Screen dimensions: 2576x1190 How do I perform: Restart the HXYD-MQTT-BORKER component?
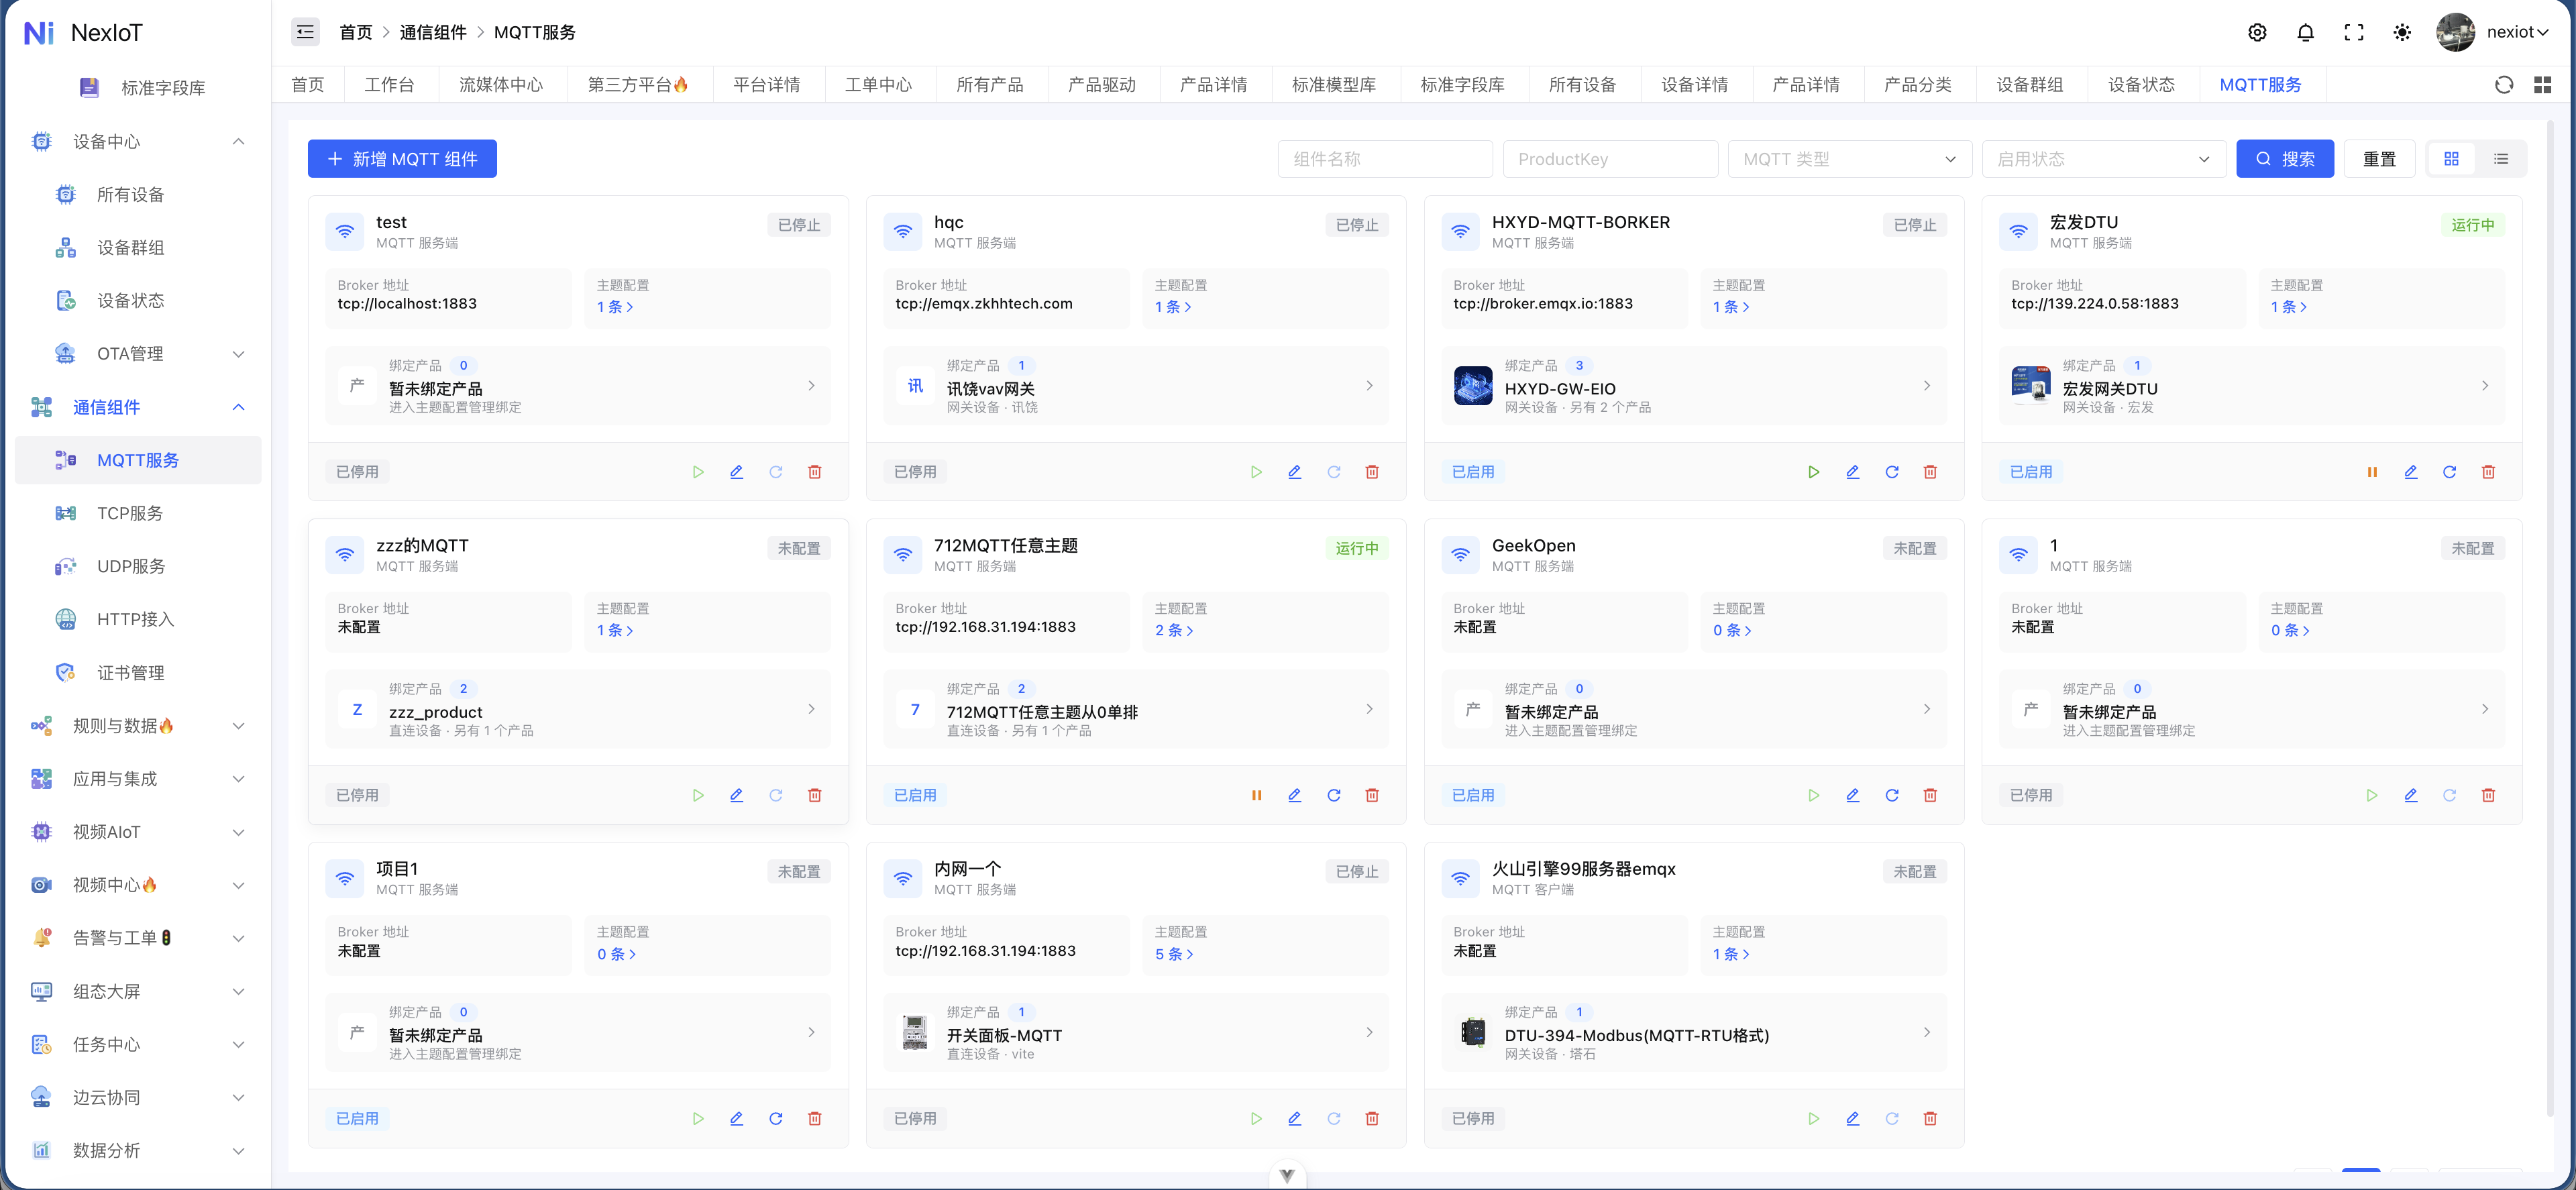point(1891,472)
